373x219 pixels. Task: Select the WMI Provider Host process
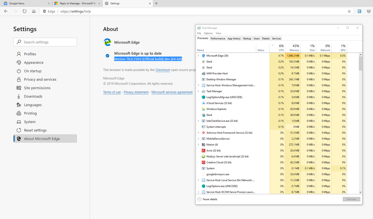click(272, 74)
